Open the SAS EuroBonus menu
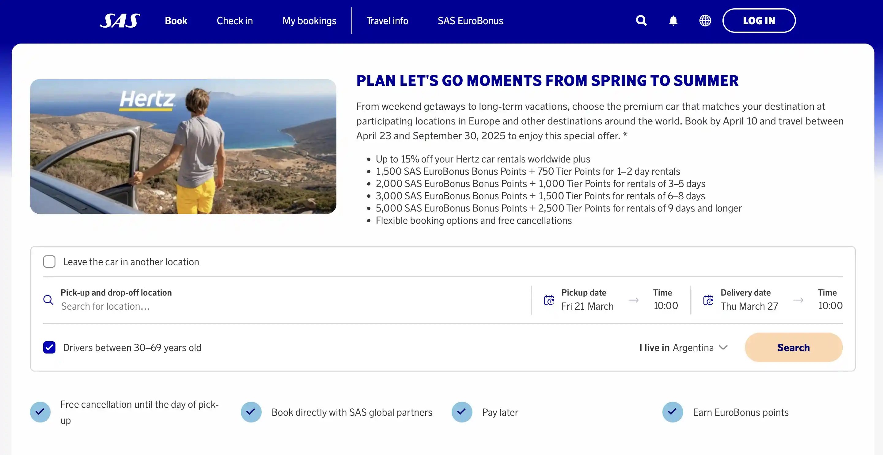 point(470,21)
